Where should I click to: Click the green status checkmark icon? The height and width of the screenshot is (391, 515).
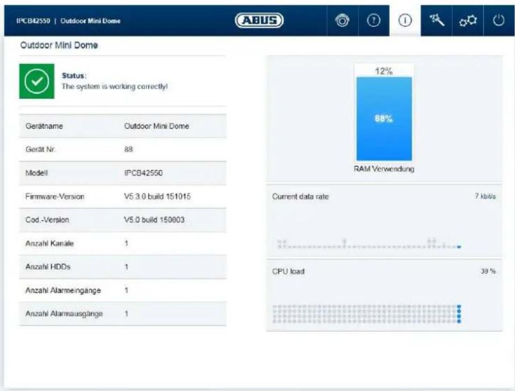point(37,81)
